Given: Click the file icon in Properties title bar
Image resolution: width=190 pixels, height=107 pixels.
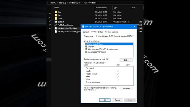Looking at the screenshot, I should click(x=83, y=26).
